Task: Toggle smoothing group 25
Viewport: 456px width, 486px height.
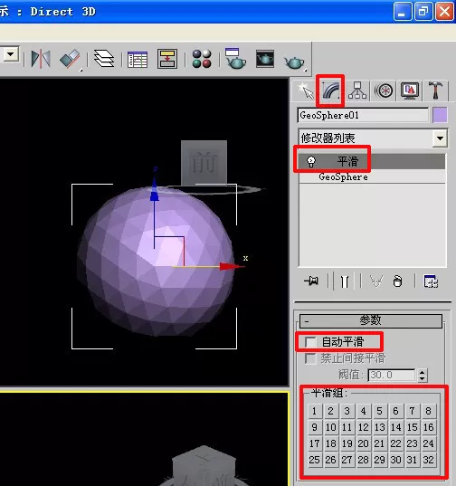Action: [315, 460]
